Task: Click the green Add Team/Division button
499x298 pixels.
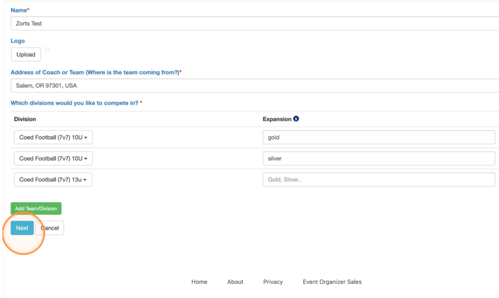Action: point(36,209)
